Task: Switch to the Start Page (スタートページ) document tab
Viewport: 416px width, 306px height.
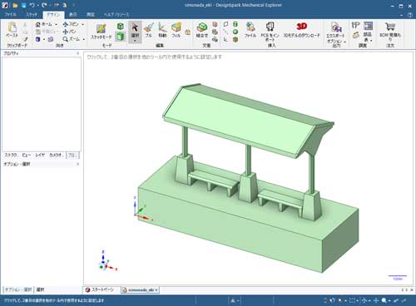Action: click(x=102, y=289)
